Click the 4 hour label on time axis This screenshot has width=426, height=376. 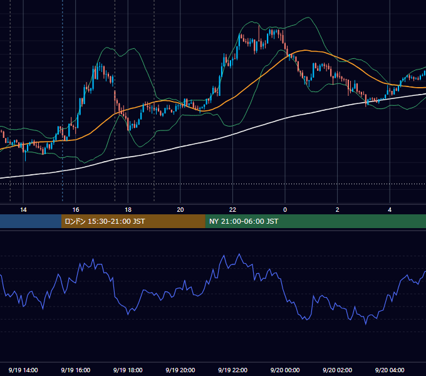pyautogui.click(x=390, y=210)
